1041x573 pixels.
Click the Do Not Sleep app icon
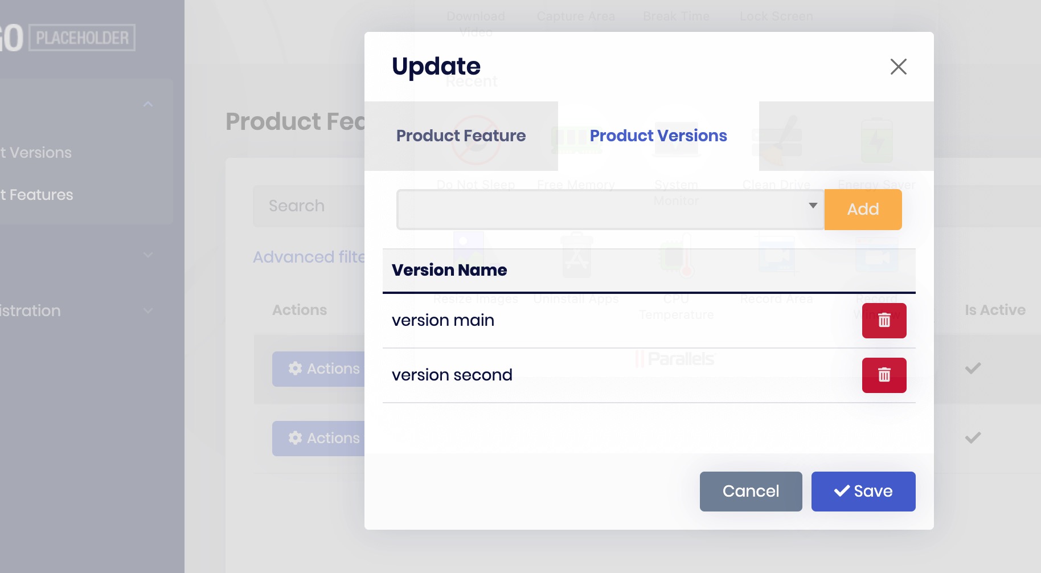tap(476, 141)
